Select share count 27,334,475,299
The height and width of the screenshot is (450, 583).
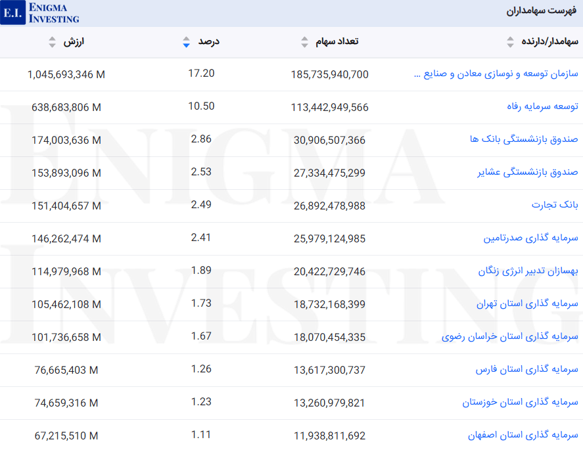[329, 173]
